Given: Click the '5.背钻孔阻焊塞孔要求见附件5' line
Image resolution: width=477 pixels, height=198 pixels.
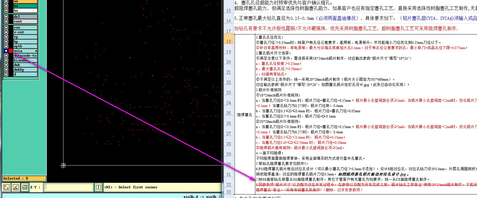Looking at the screenshot, I should [x=282, y=163].
